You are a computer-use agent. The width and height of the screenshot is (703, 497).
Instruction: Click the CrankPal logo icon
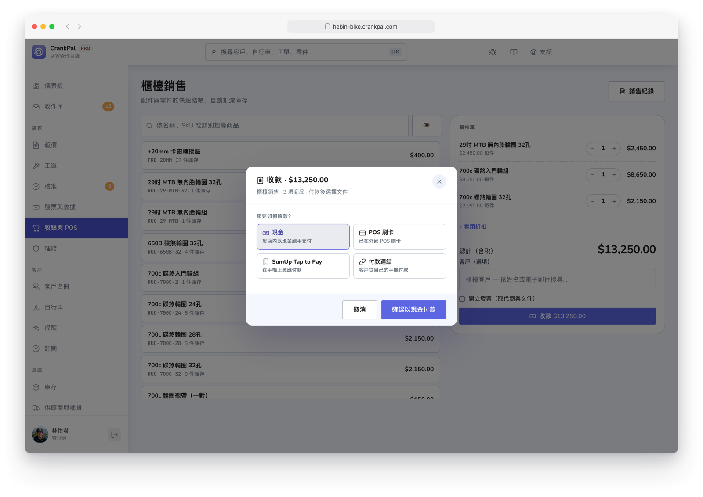coord(39,52)
